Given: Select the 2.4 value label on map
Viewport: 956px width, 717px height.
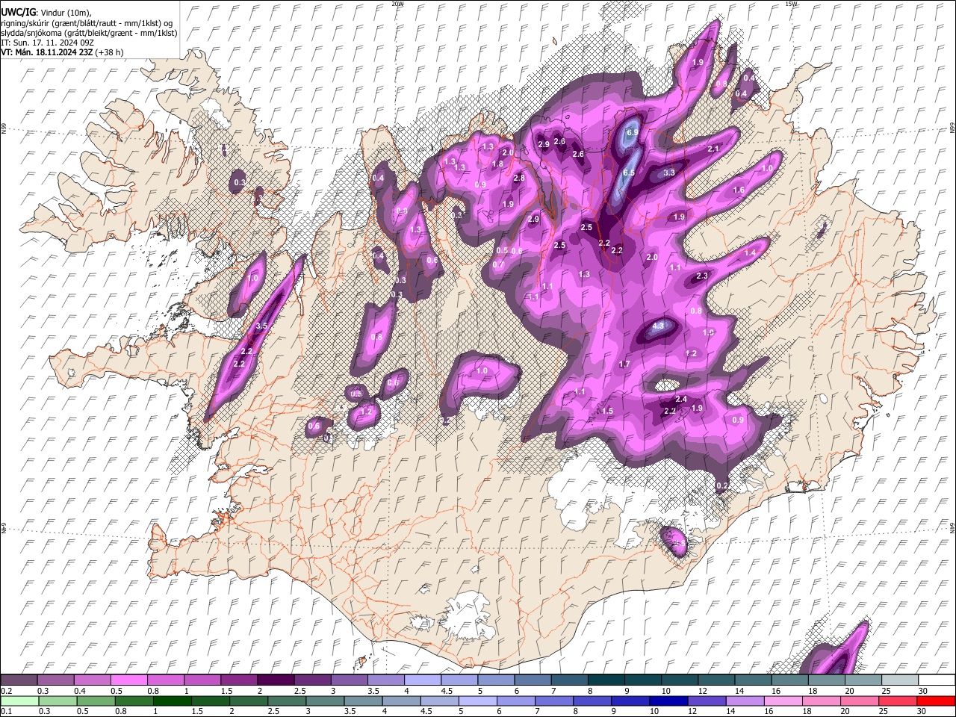Looking at the screenshot, I should point(681,400).
